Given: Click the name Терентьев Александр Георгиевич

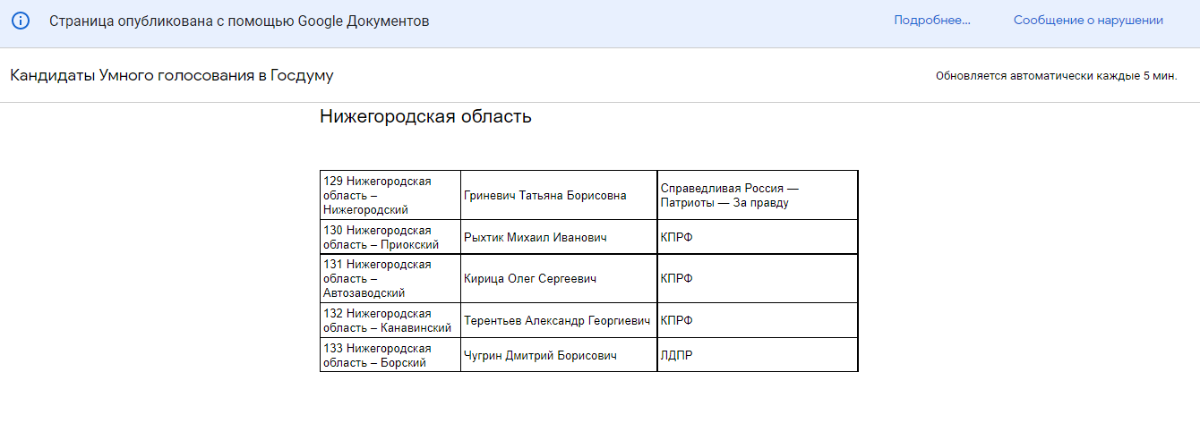Looking at the screenshot, I should 557,320.
